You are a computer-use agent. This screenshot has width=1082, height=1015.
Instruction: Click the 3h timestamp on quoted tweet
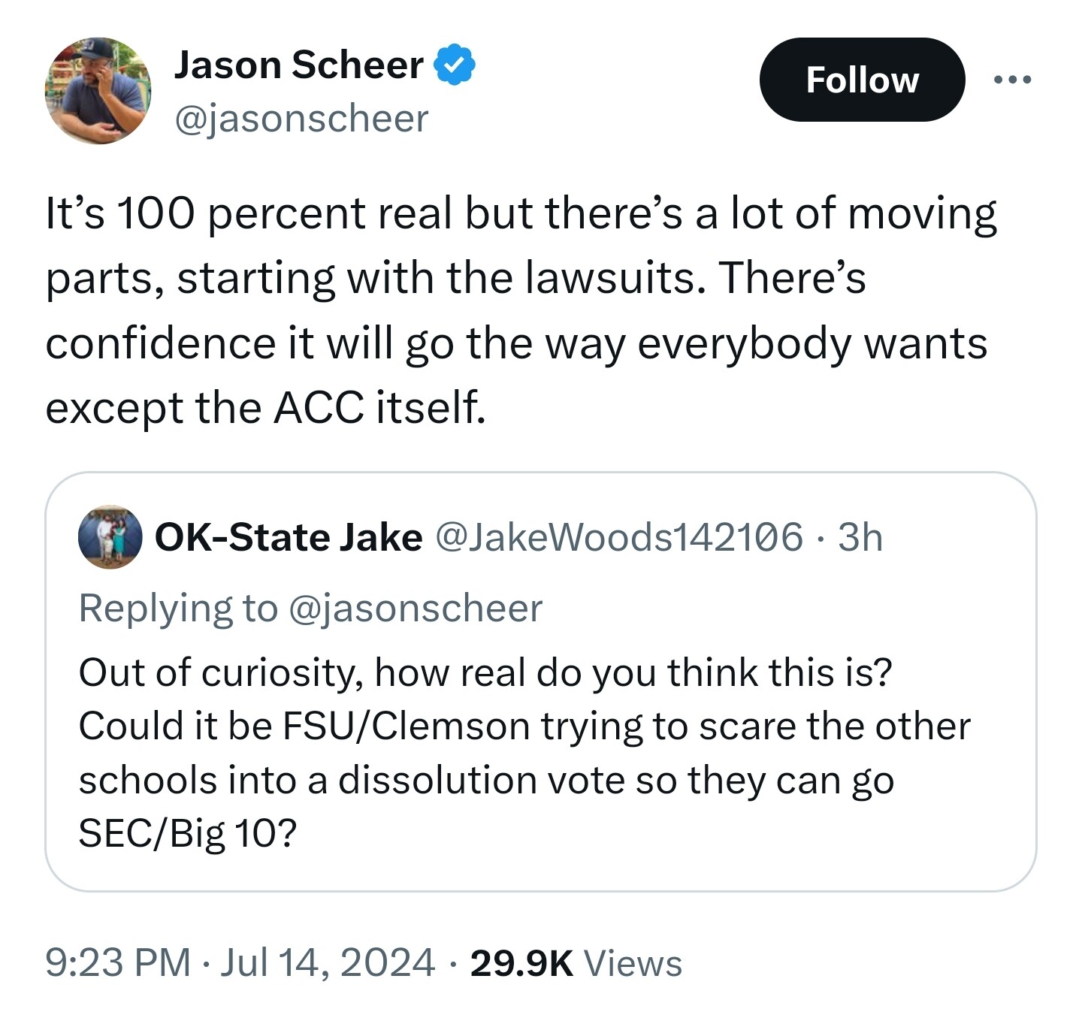coord(860,538)
